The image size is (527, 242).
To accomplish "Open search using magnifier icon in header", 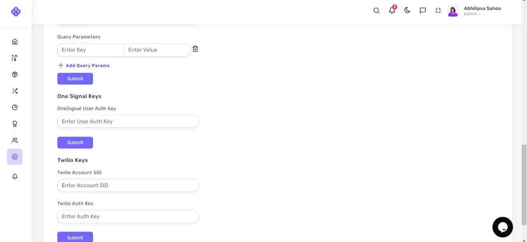I will coord(376,11).
